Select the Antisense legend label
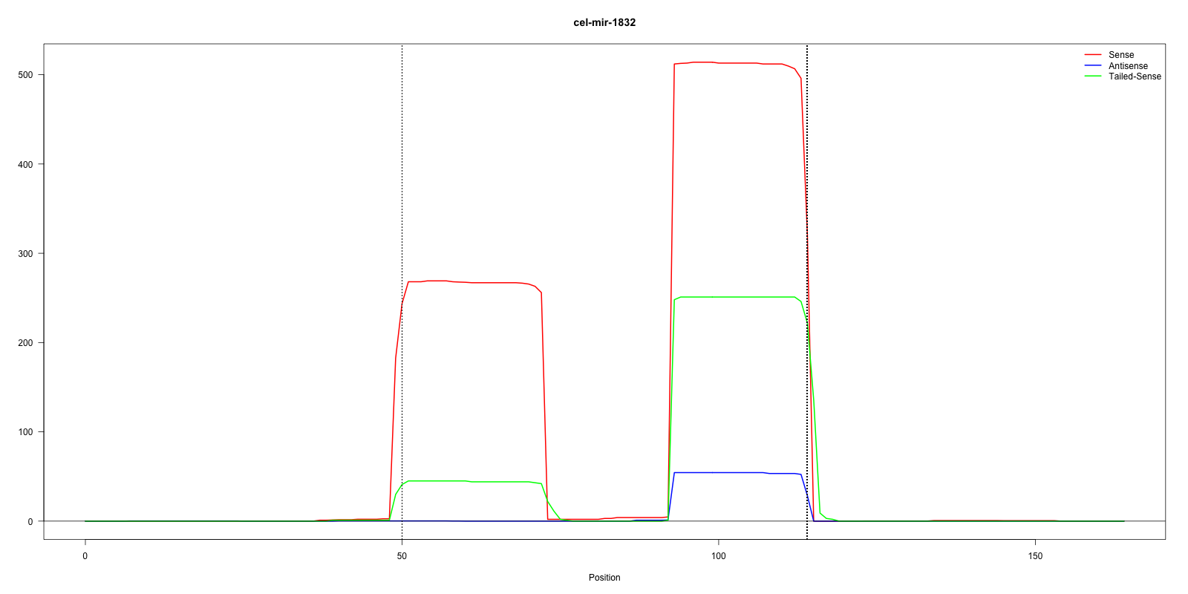Image resolution: width=1188 pixels, height=594 pixels. [x=1128, y=66]
